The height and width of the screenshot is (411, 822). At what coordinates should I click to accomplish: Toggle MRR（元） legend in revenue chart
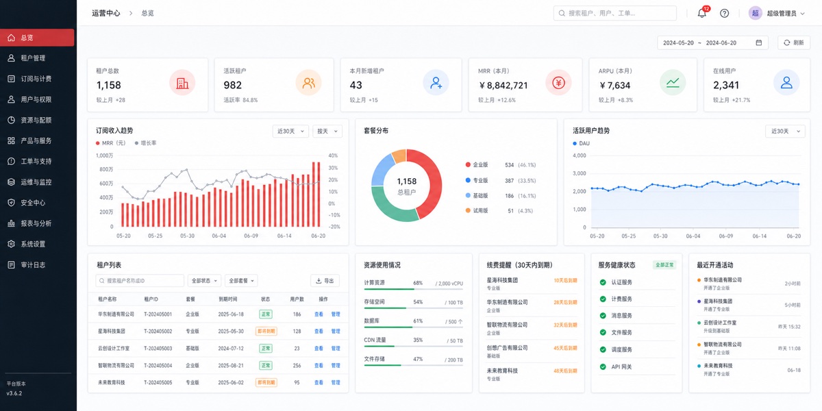coord(111,143)
